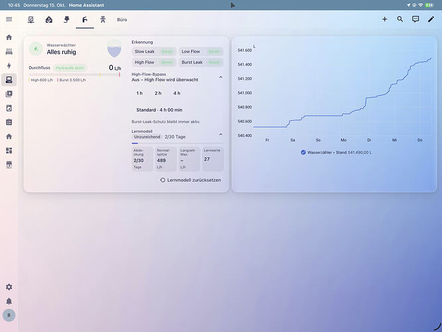Open the chat assistant icon
Image resolution: width=442 pixels, height=332 pixels.
click(x=415, y=19)
